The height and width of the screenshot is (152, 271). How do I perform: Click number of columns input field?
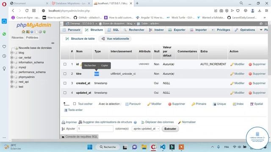95,129
